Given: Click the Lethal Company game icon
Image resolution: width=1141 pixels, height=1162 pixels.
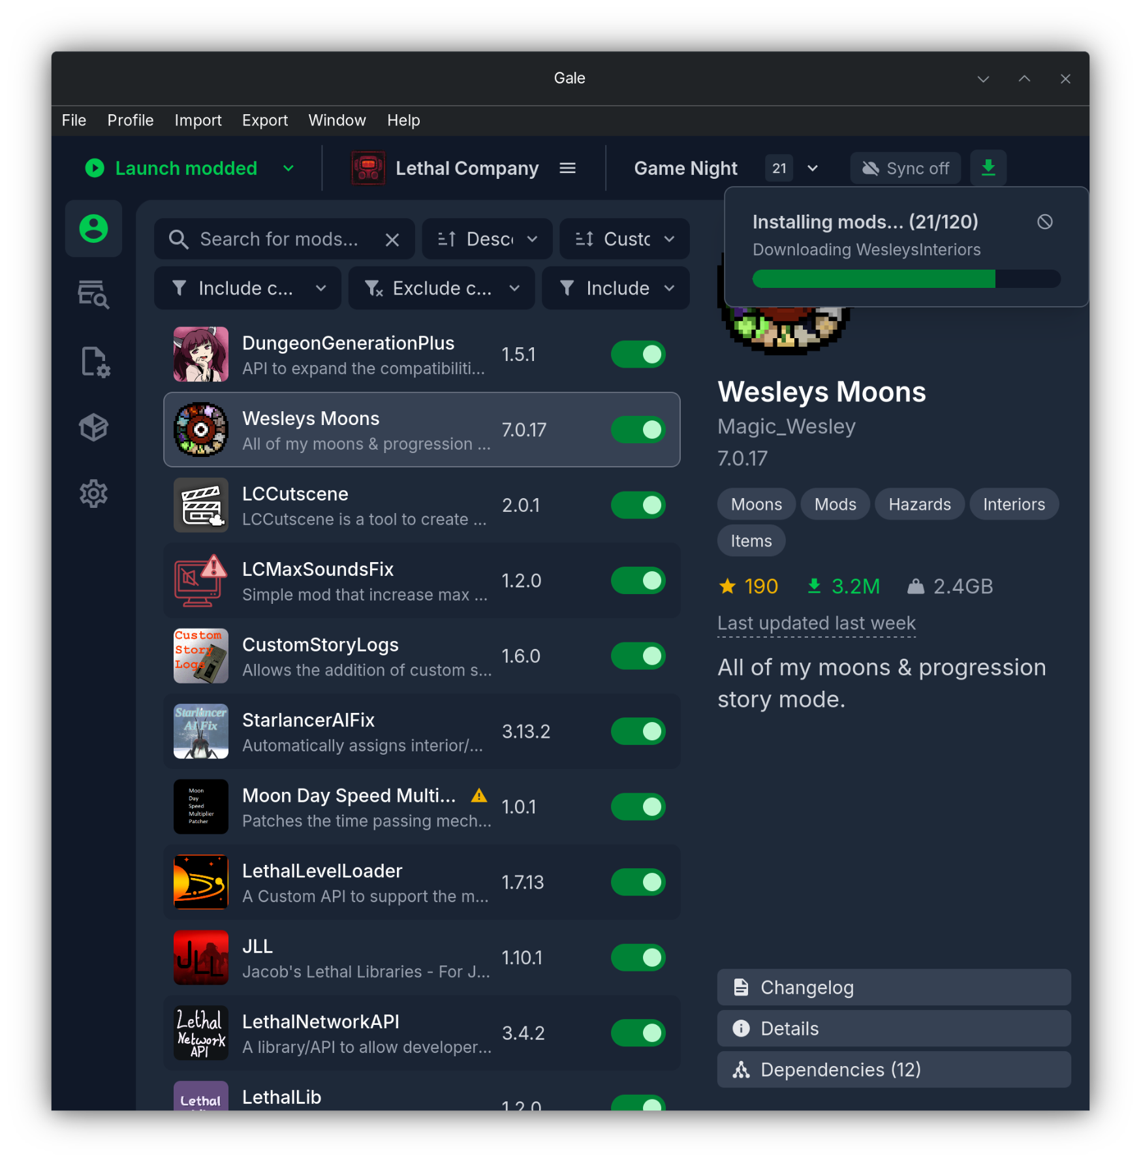Looking at the screenshot, I should point(368,168).
